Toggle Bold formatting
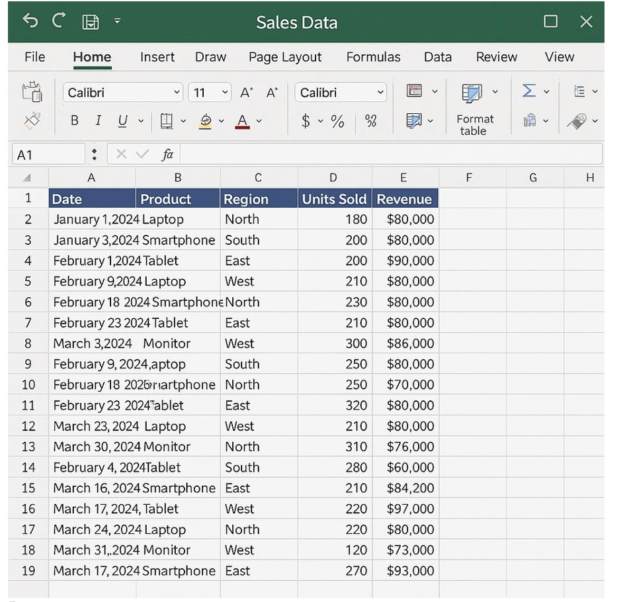This screenshot has width=627, height=602. tap(74, 120)
